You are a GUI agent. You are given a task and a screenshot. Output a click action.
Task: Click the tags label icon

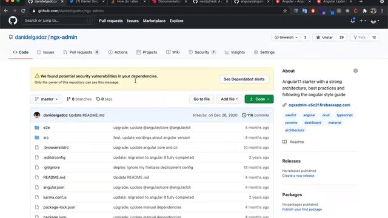[x=98, y=99]
